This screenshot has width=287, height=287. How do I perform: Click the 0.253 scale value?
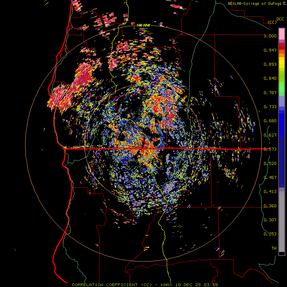pos(270,234)
